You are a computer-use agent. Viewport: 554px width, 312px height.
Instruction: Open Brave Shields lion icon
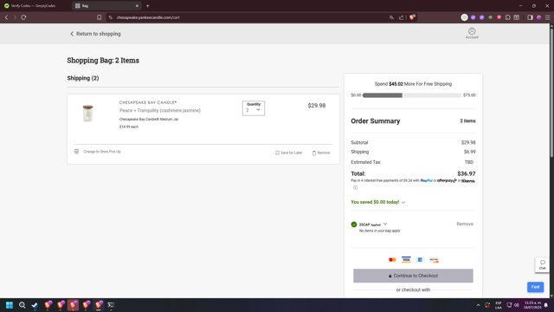[412, 17]
